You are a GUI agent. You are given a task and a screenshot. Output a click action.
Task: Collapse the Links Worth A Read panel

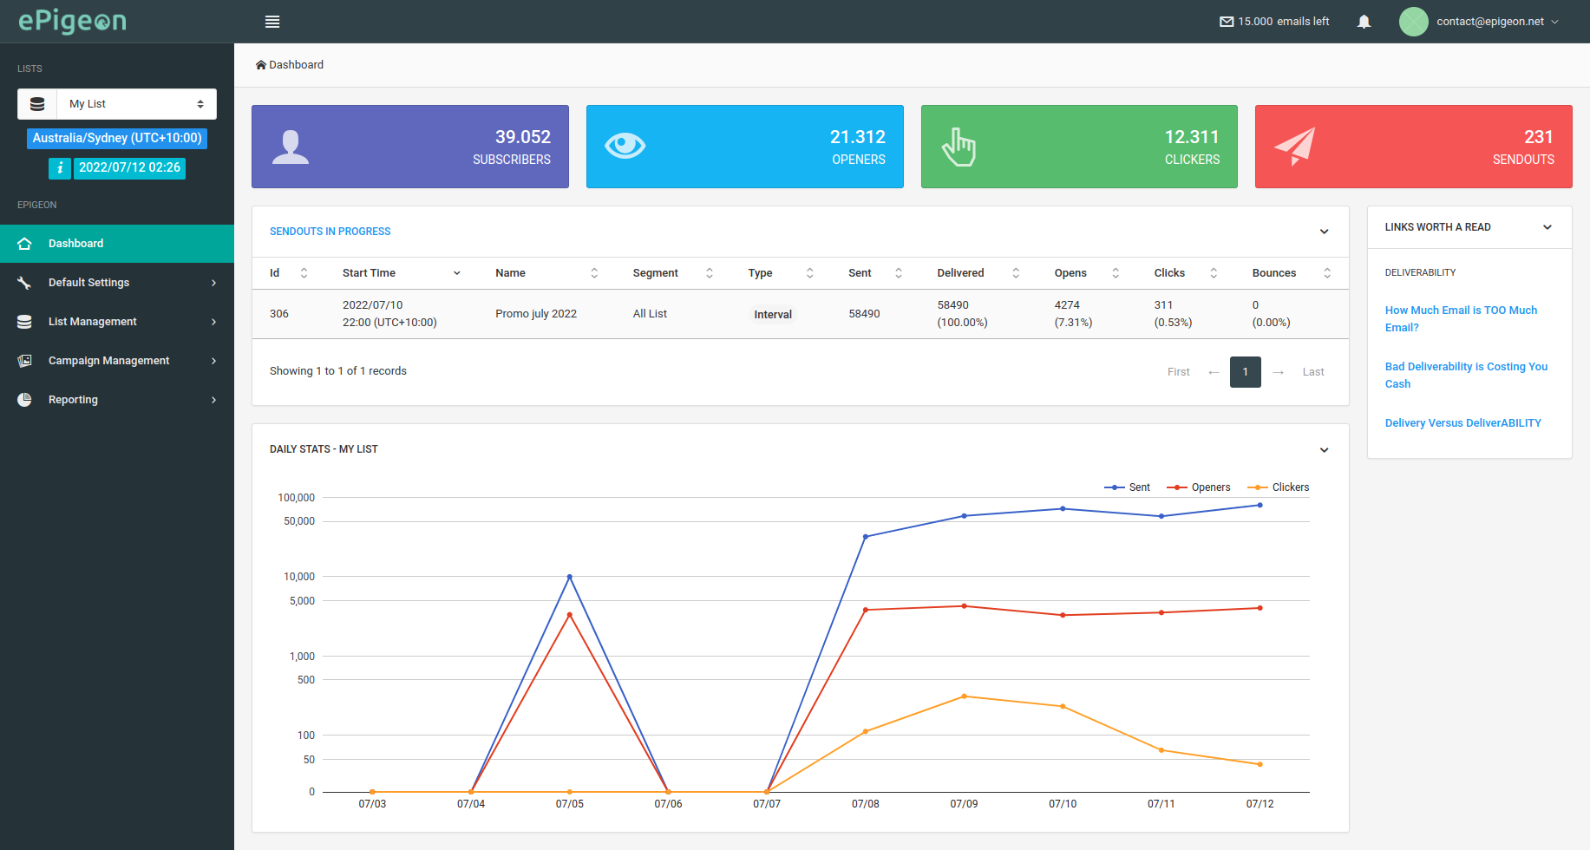click(1547, 226)
